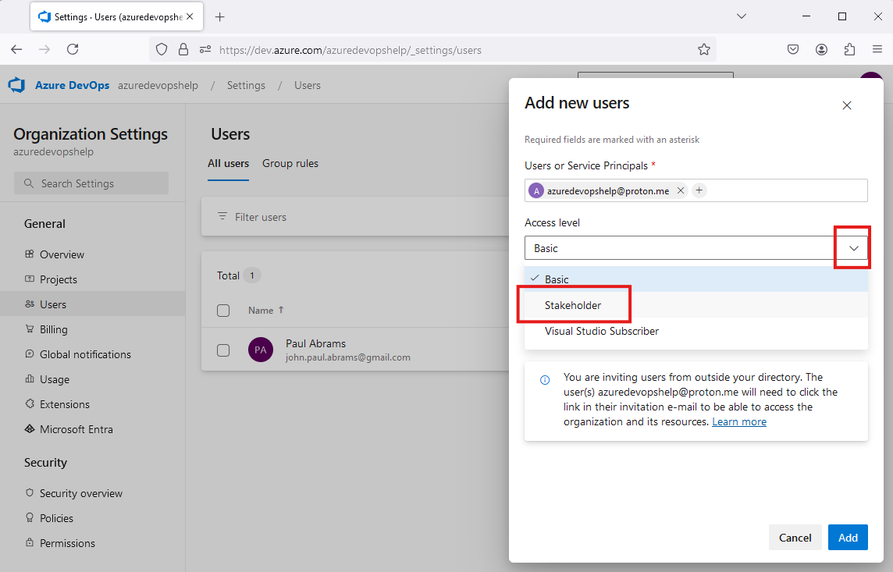Image resolution: width=893 pixels, height=572 pixels.
Task: Switch to Group rules tab
Action: pos(290,163)
